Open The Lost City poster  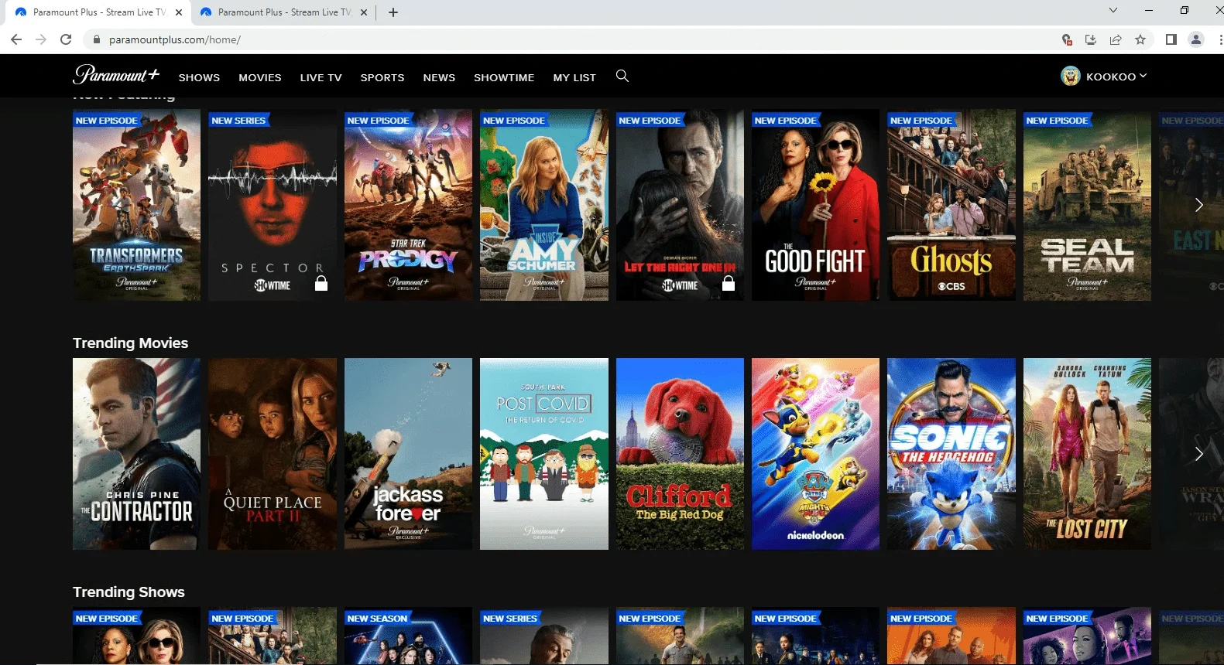click(x=1087, y=454)
